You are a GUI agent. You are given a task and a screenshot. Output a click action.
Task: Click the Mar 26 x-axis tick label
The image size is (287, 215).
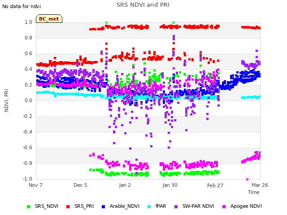[260, 185]
